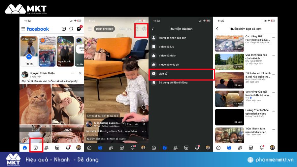This screenshot has height=167, width=297.
Task: Open options for Cao đẳng FPT Polytechnic video
Action: 273,38
